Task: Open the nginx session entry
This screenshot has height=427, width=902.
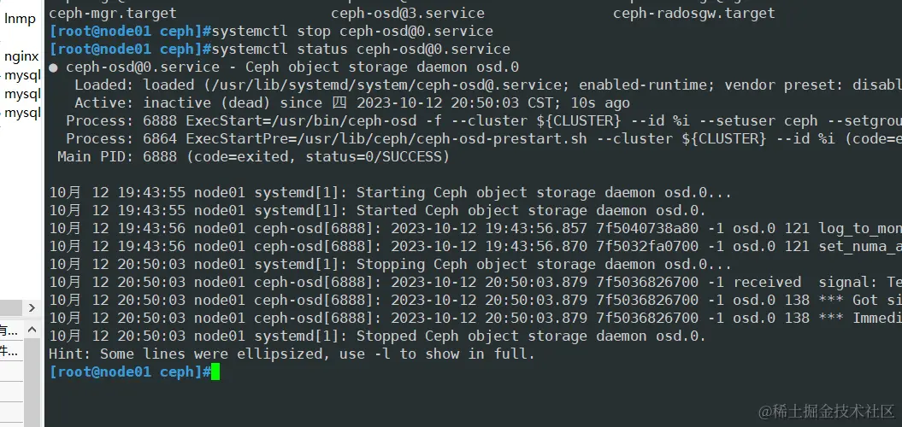Action: (21, 56)
